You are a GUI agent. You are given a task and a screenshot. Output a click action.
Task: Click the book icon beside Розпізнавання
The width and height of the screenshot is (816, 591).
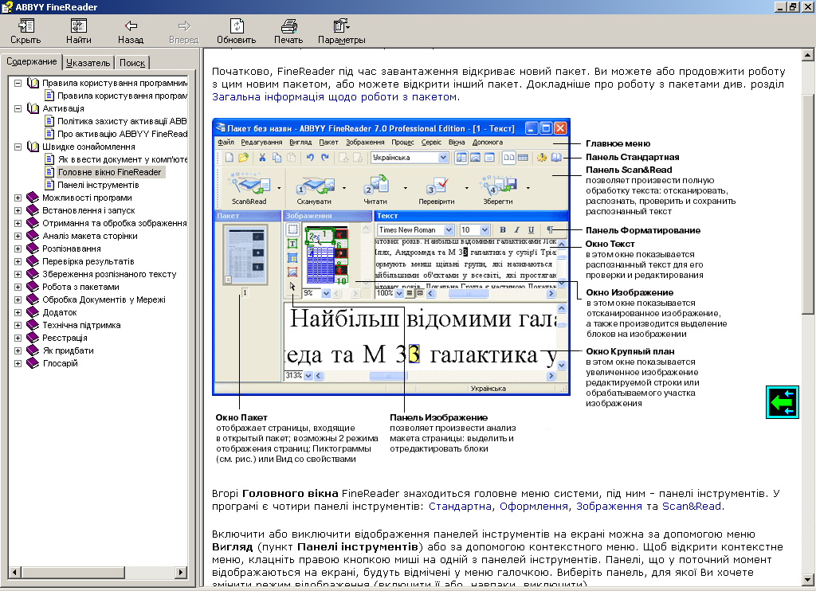(x=33, y=249)
